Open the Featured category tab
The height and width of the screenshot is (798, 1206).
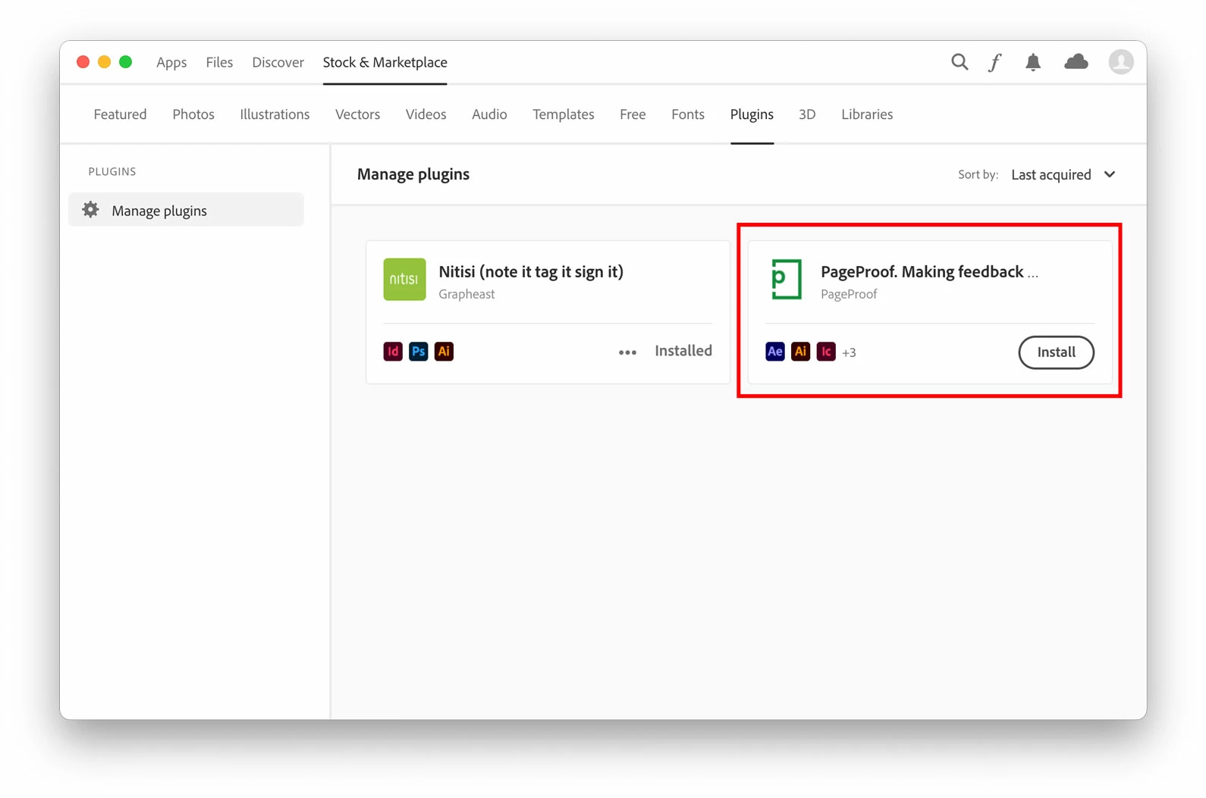[x=120, y=114]
